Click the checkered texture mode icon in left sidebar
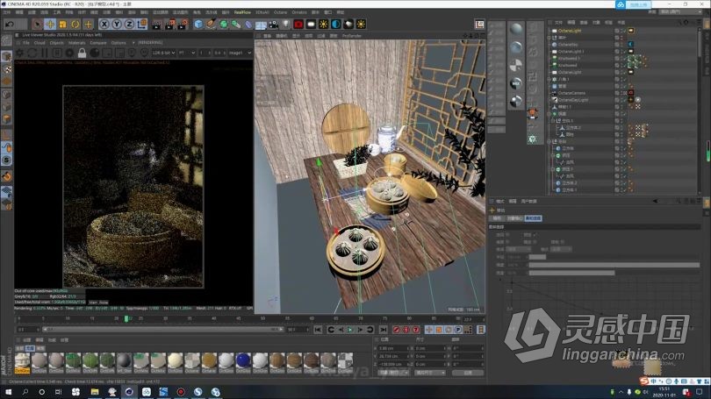Viewport: 711px width, 399px height. [x=7, y=69]
